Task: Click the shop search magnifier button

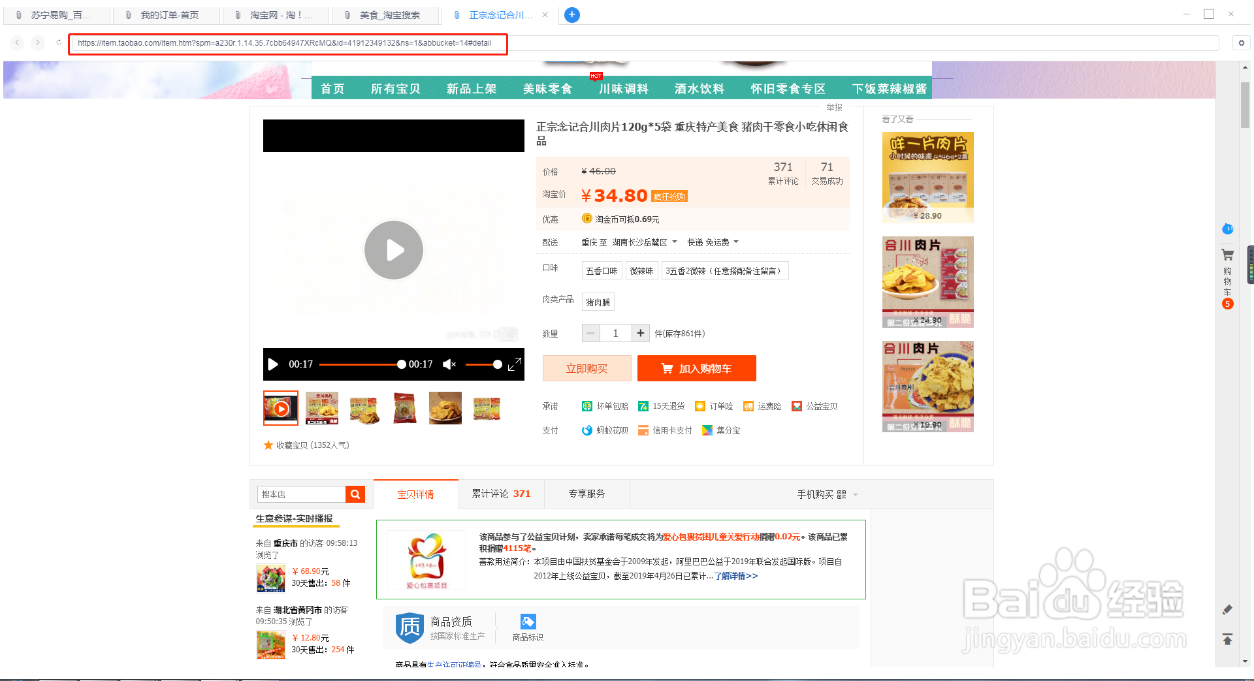Action: point(355,494)
